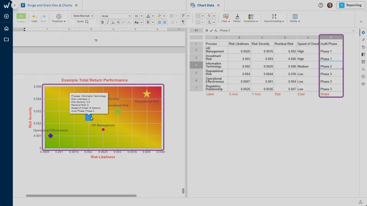Click the text alignment button
The width and height of the screenshot is (367, 206).
(x=148, y=22)
